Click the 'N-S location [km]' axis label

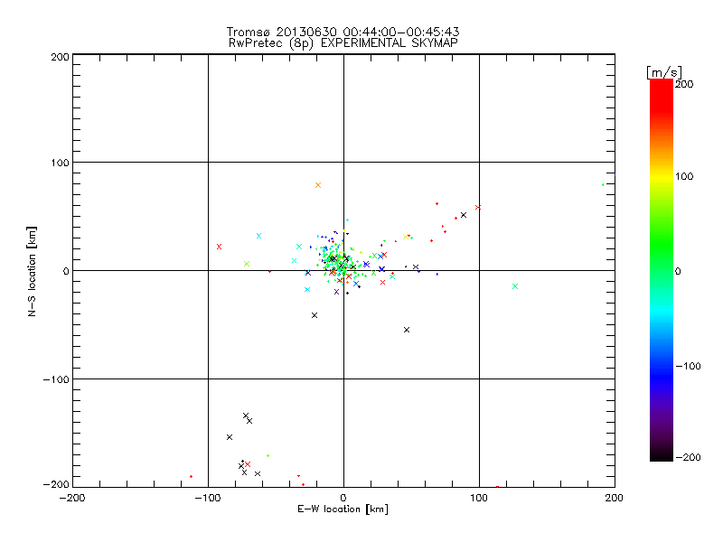(32, 272)
